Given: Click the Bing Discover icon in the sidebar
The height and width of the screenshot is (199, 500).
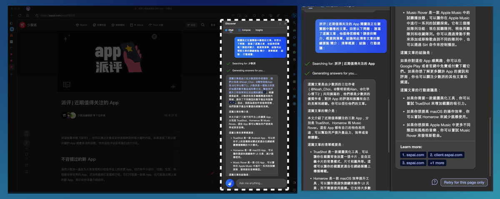Looking at the screenshot, I should point(293,16).
